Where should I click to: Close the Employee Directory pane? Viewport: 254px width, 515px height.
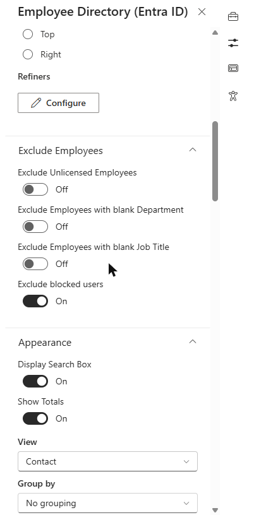[x=202, y=12]
